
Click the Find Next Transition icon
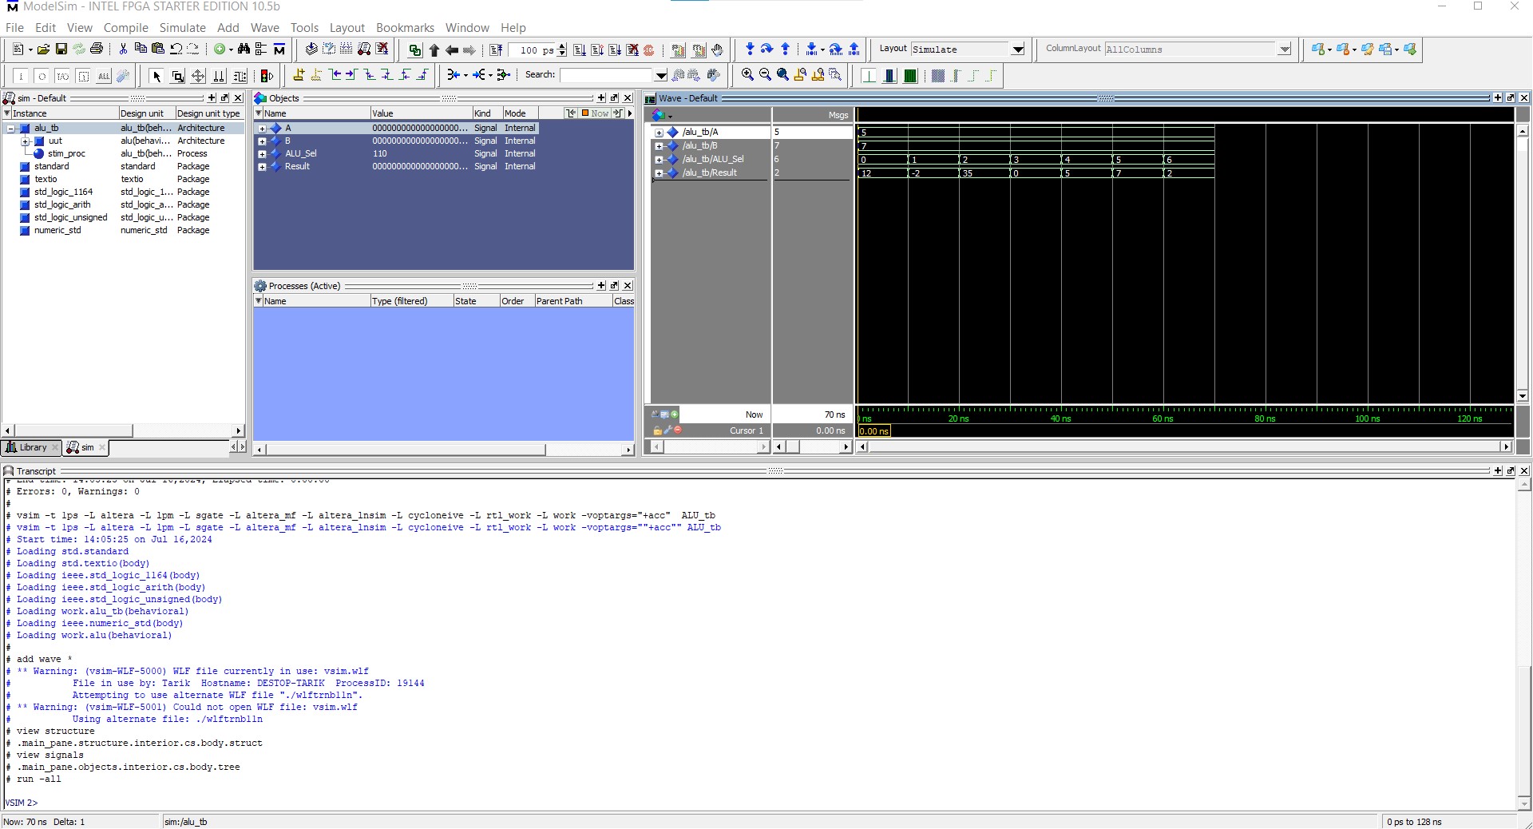click(351, 75)
